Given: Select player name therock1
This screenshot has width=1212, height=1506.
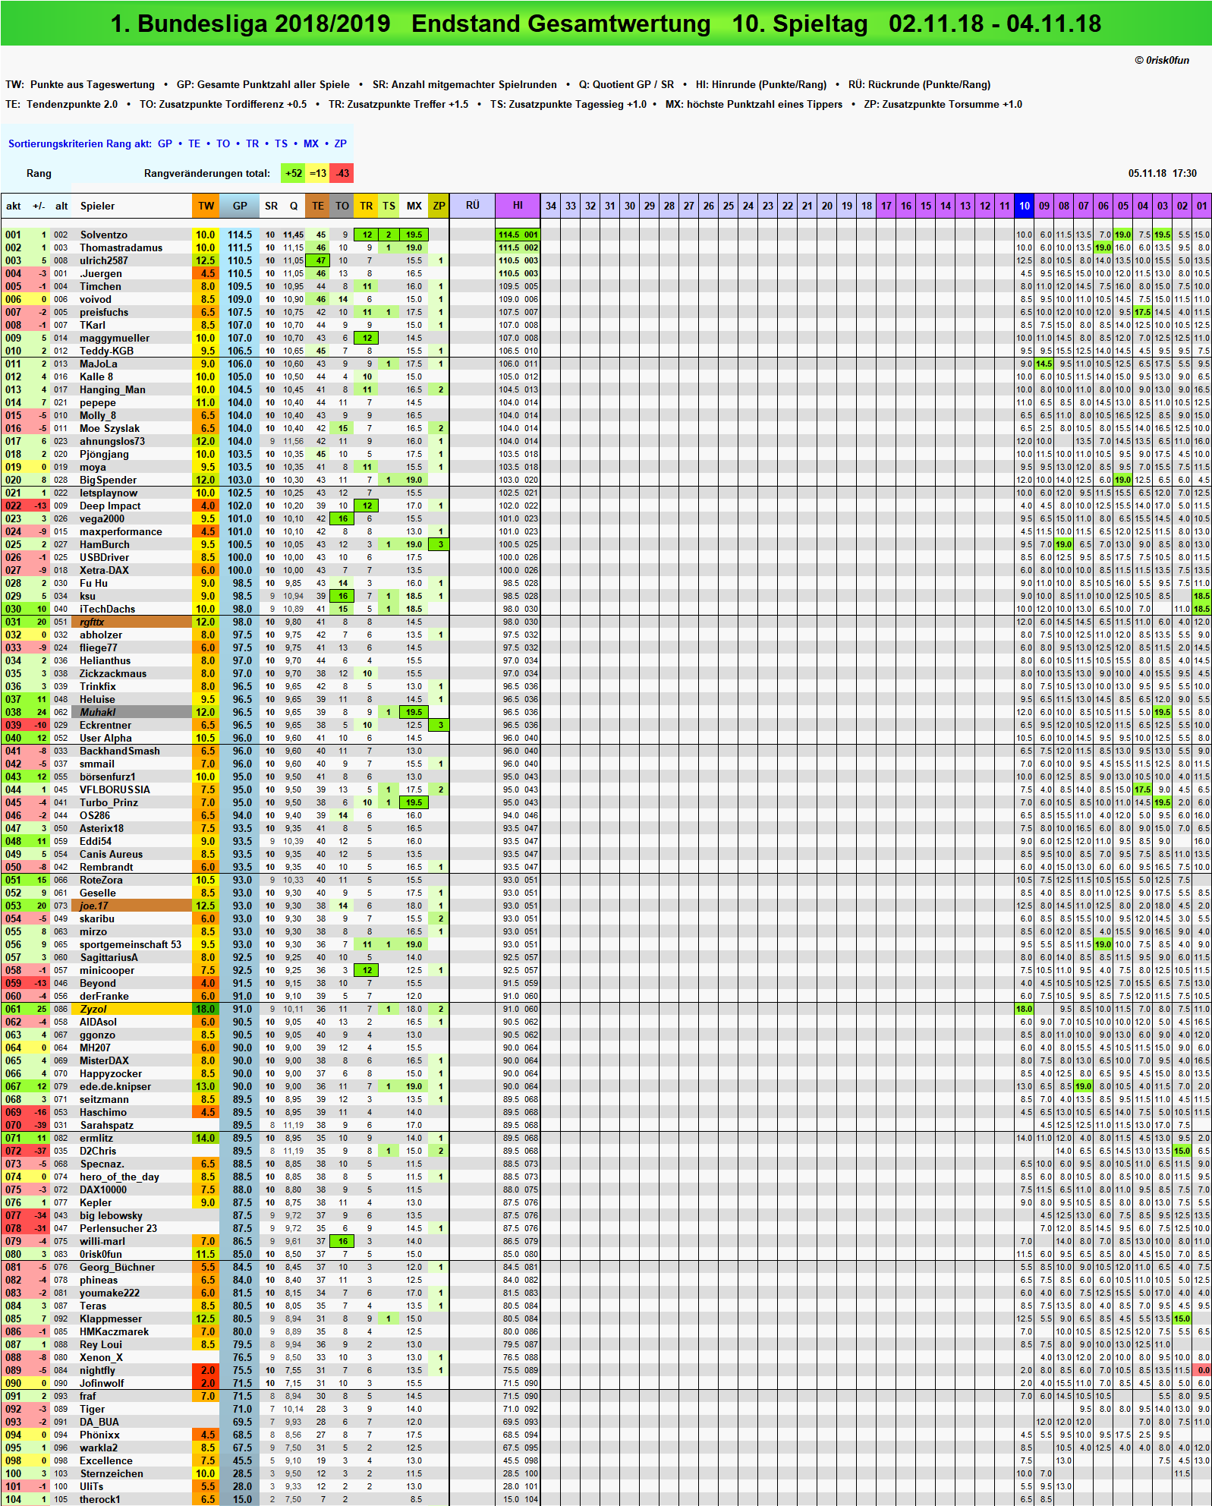Looking at the screenshot, I should (99, 1500).
